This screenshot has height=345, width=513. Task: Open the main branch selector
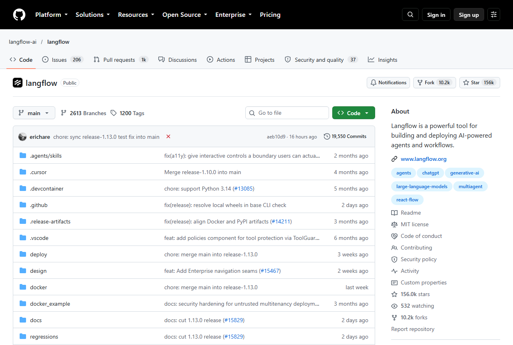click(x=34, y=113)
